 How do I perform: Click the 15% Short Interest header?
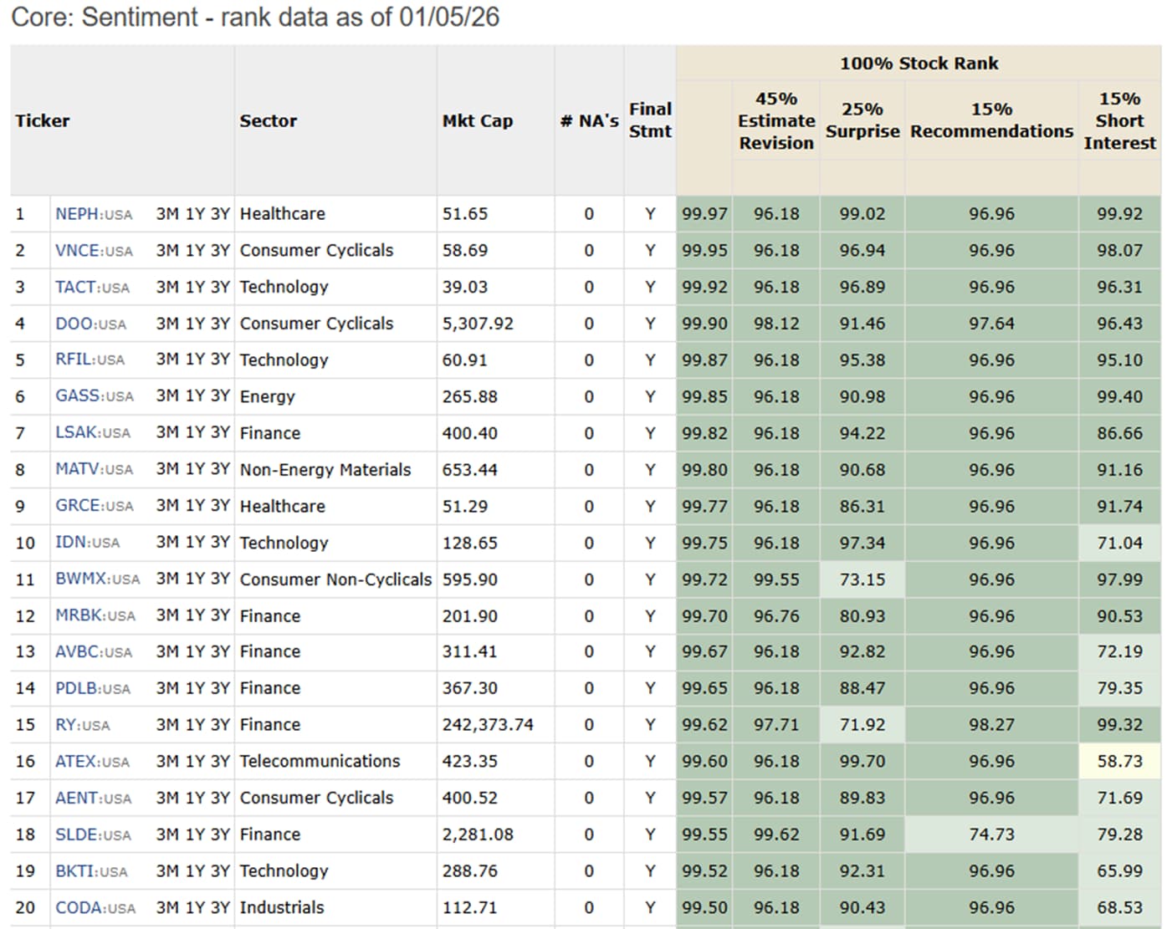[1118, 120]
